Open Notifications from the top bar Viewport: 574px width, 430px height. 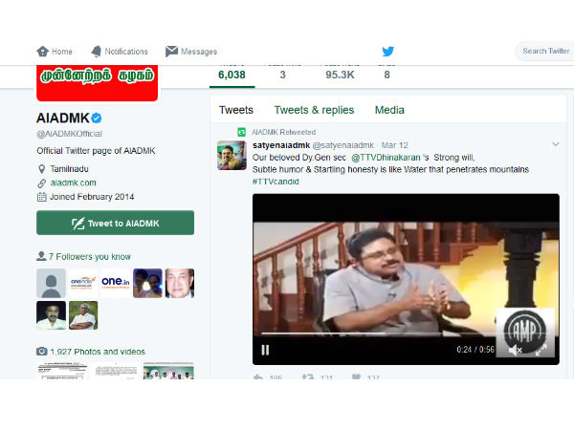point(120,52)
